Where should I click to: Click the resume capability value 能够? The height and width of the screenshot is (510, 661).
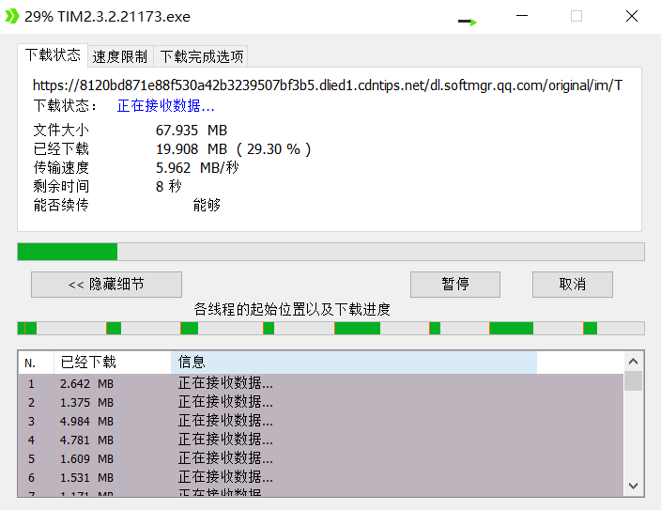(207, 205)
